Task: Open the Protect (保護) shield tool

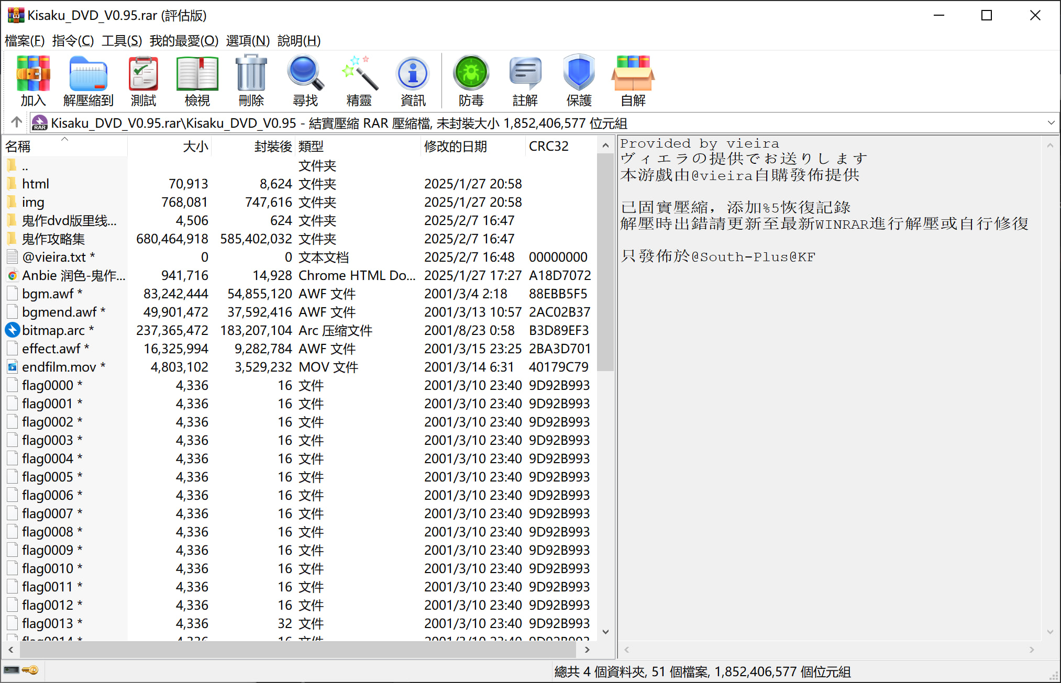Action: [579, 80]
